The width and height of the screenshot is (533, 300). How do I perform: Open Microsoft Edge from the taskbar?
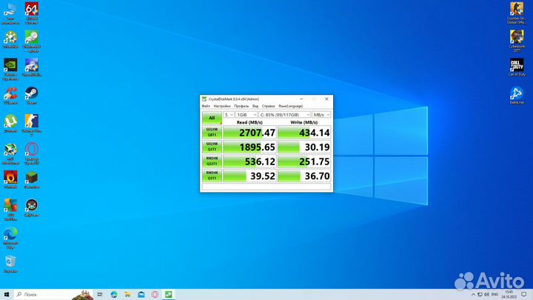point(114,294)
